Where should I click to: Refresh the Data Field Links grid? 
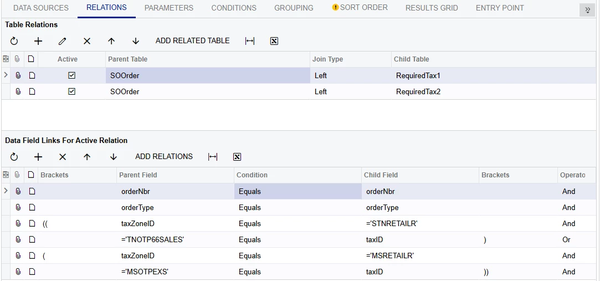pos(14,157)
